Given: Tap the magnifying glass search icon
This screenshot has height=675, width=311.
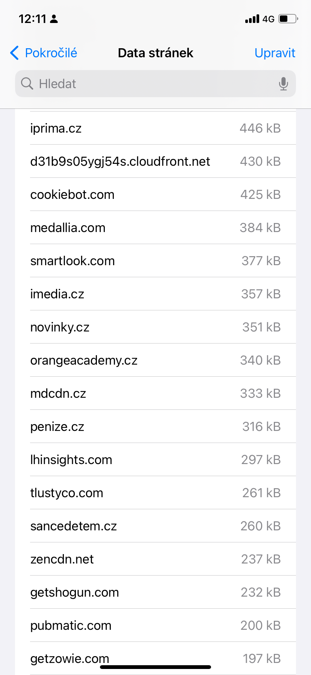Looking at the screenshot, I should [x=27, y=84].
